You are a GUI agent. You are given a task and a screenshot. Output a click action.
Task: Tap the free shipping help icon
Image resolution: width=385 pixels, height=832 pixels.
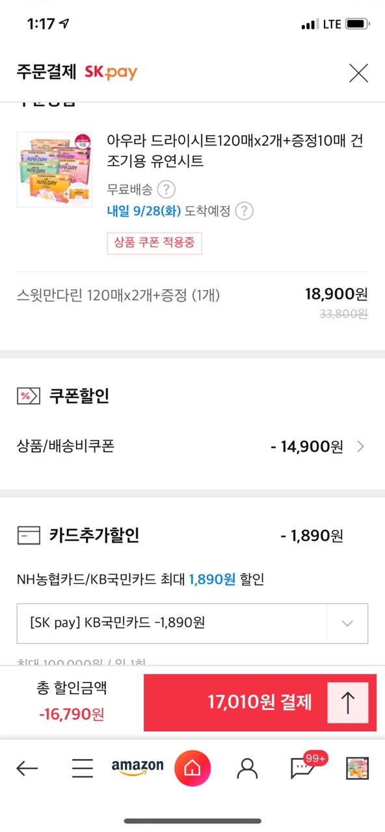[167, 189]
